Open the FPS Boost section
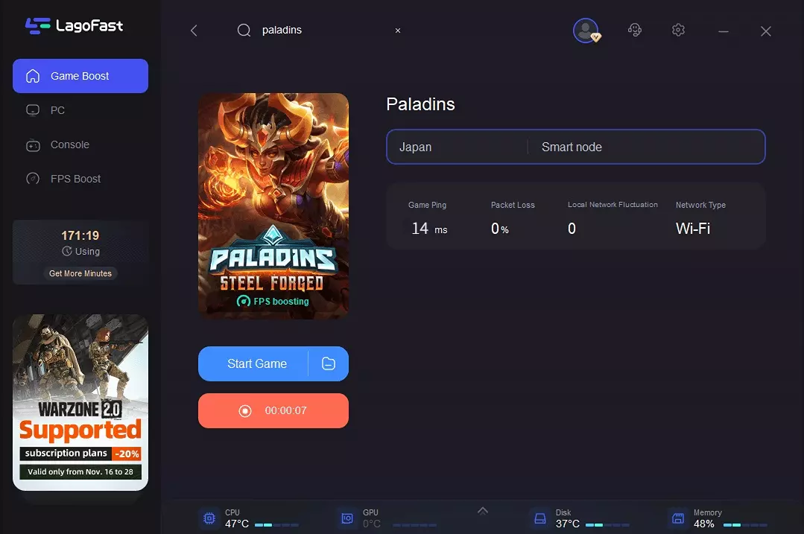Screen dimensions: 804x534 (x=80, y=179)
